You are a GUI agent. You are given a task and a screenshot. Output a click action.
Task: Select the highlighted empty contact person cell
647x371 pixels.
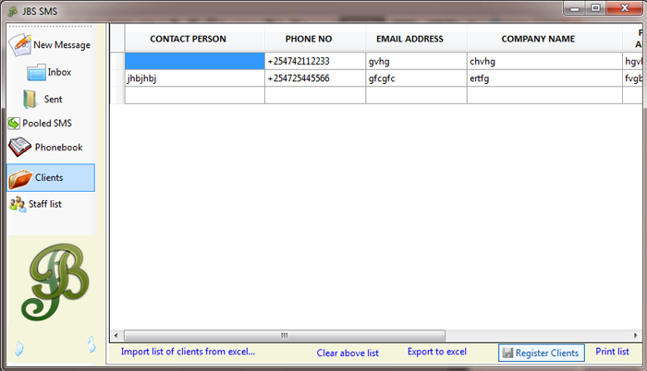tap(194, 61)
